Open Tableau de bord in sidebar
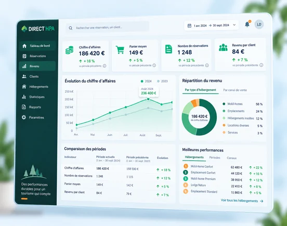This screenshot has width=287, height=226. coord(37,46)
